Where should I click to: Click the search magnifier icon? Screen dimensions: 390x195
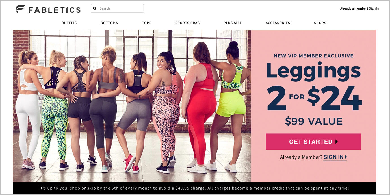point(95,8)
